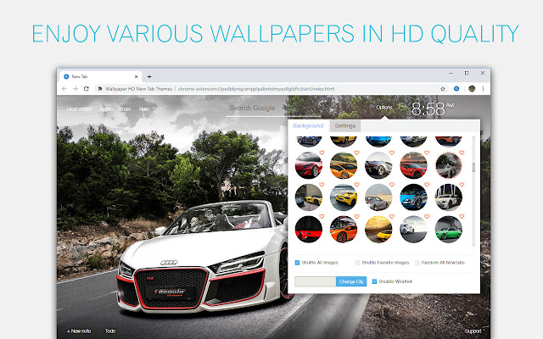Screen dimensions: 543x339
Task: Open the Chrome profile avatar
Action: [472, 89]
